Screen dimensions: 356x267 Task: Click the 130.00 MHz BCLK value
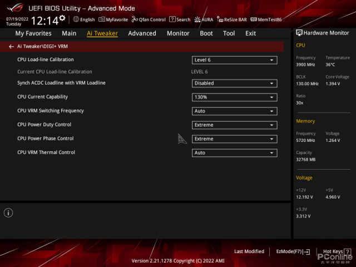click(x=307, y=84)
